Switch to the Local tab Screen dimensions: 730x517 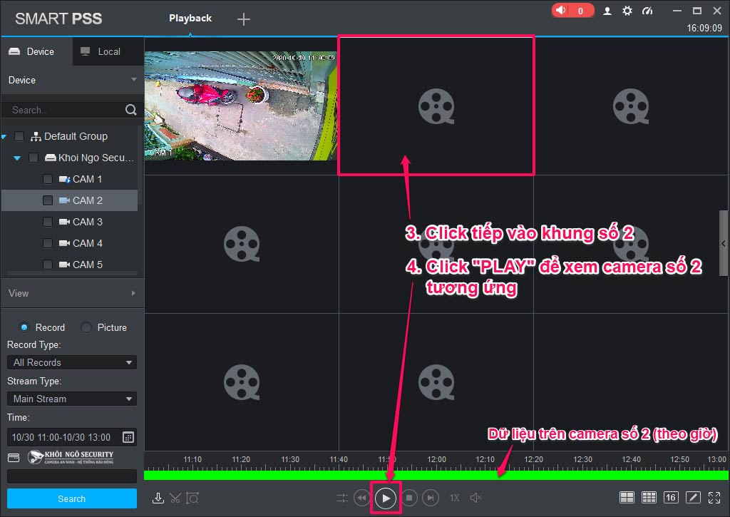pyautogui.click(x=108, y=51)
